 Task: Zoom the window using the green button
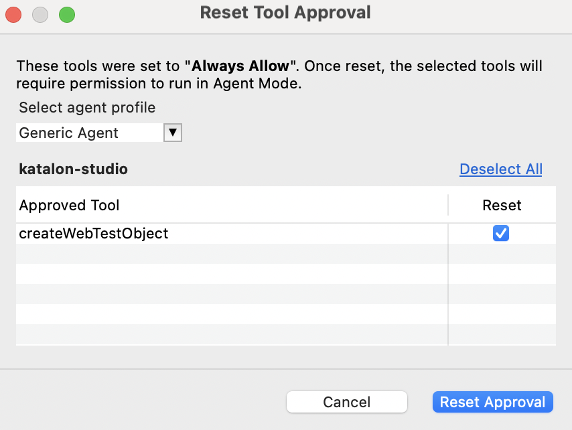tap(66, 14)
